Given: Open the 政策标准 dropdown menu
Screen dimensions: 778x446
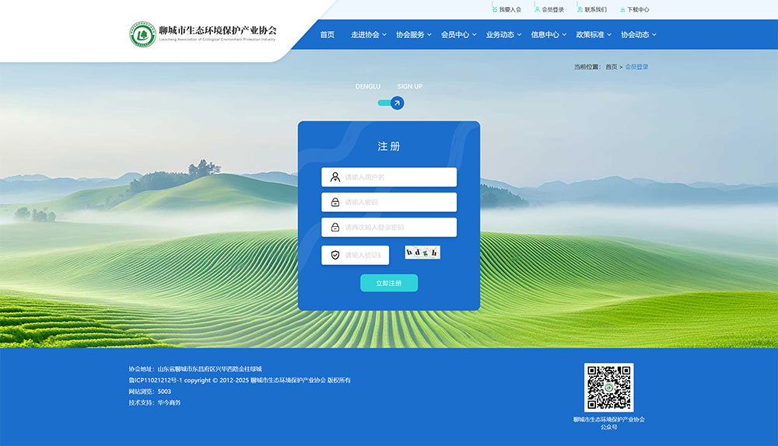Looking at the screenshot, I should coord(593,34).
